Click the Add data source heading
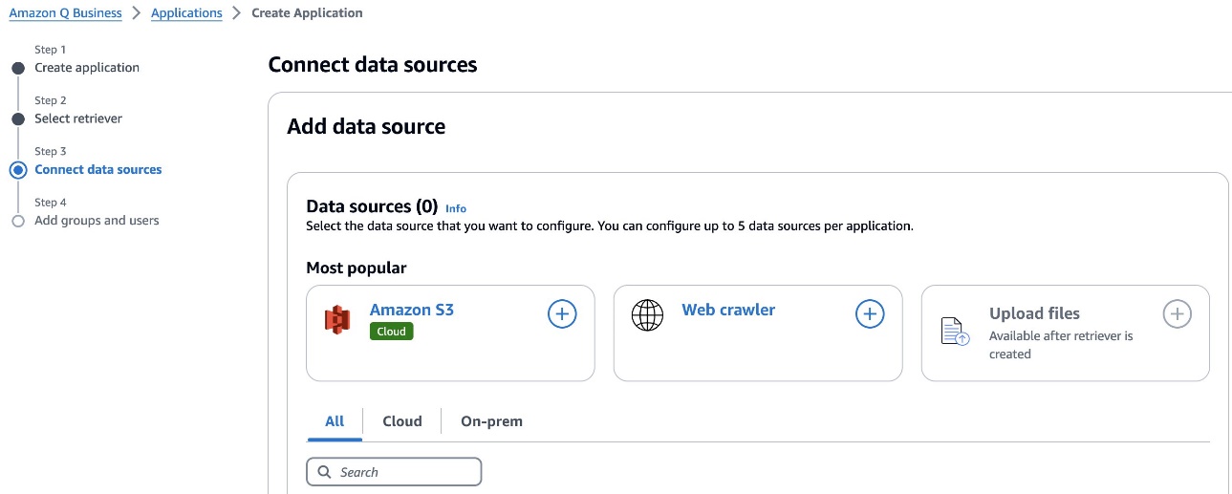1232x494 pixels. (366, 126)
